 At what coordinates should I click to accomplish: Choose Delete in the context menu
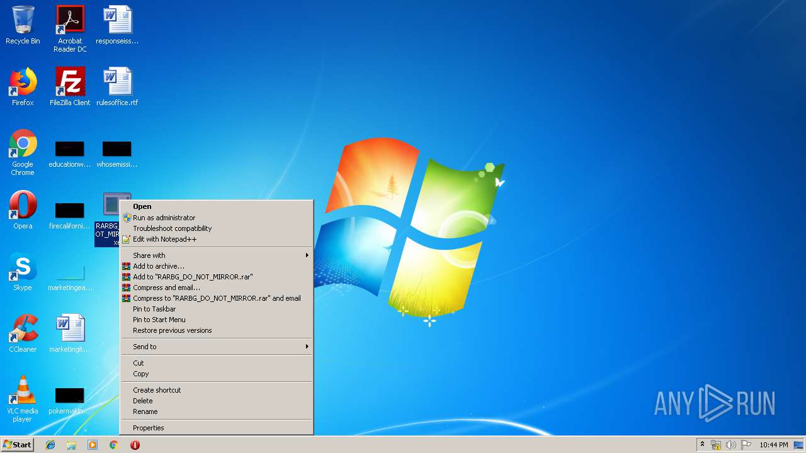click(x=216, y=401)
